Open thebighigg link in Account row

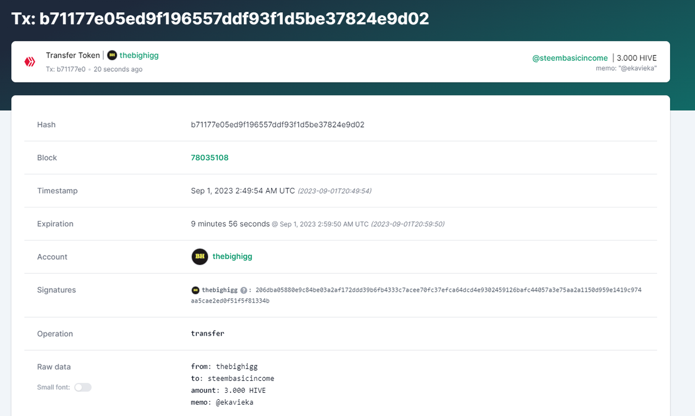click(x=232, y=257)
